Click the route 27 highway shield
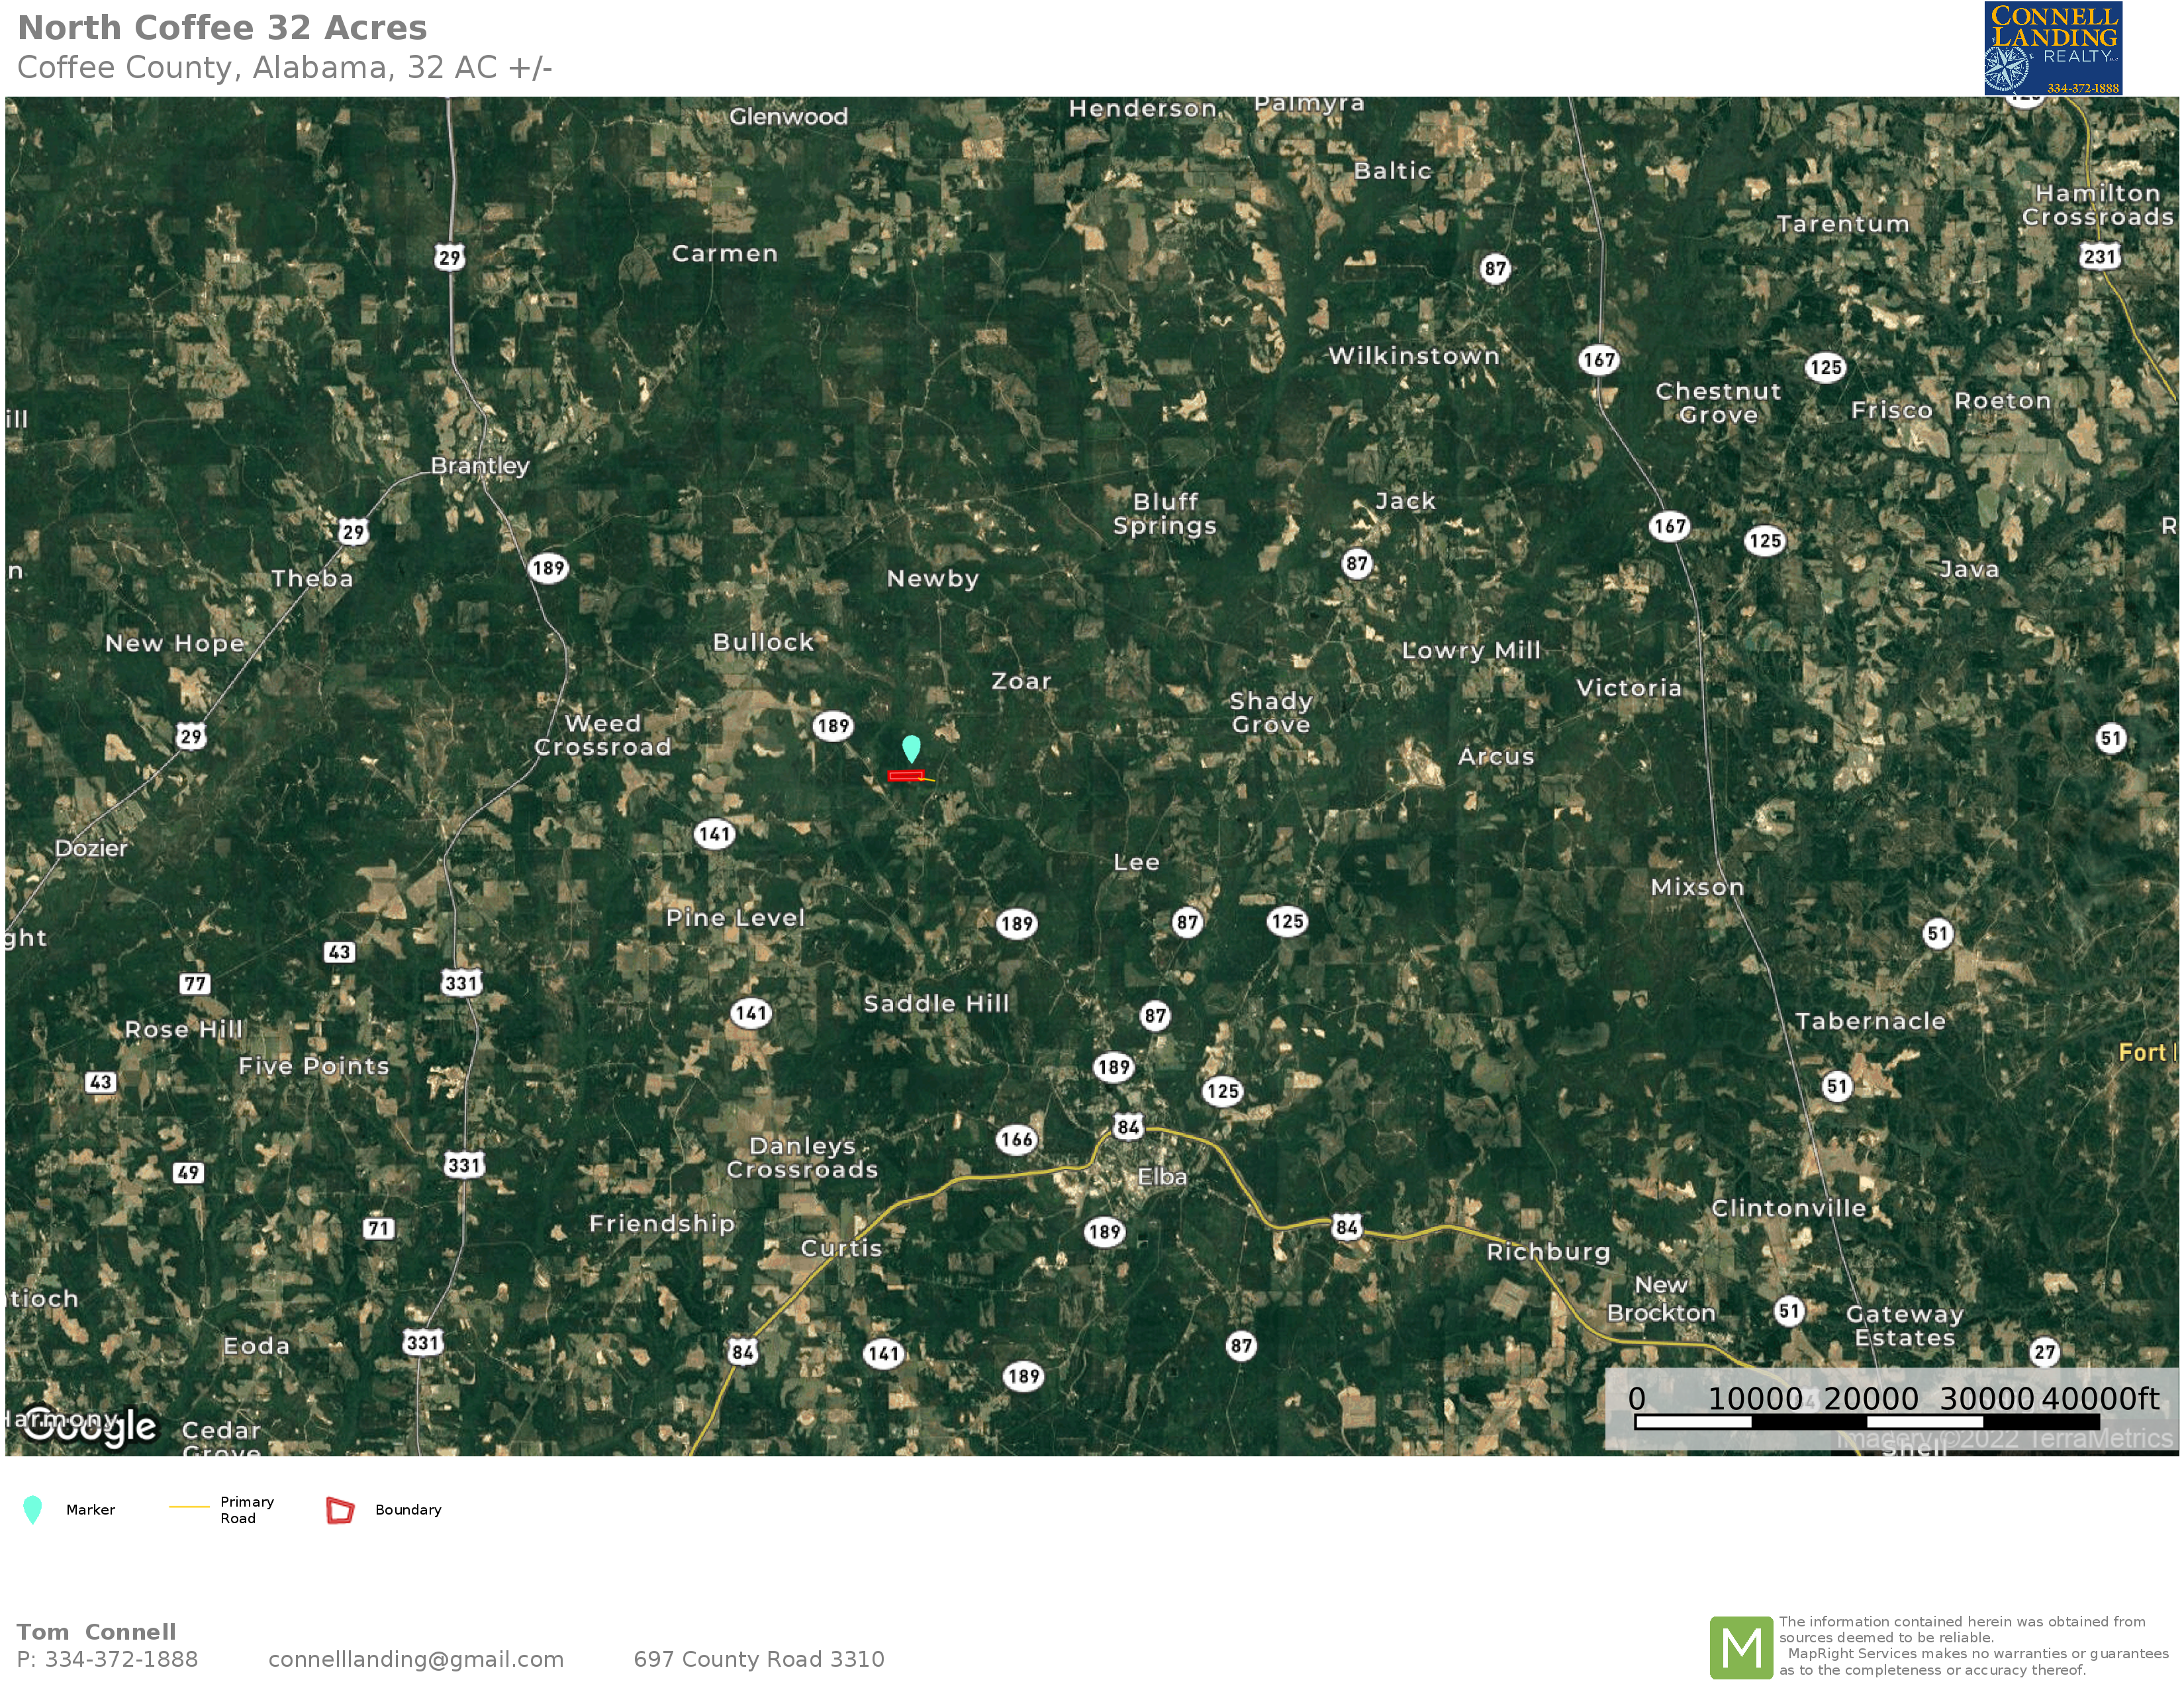Viewport: 2184px width, 1688px height. [2045, 1352]
